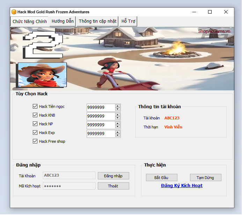The image size is (242, 215).
Task: Click the gold coin app icon in title bar
Action: point(14,12)
